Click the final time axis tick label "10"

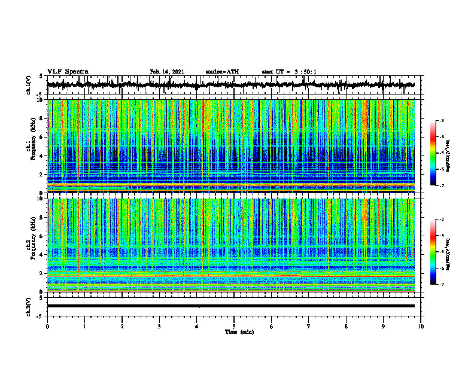[x=421, y=327]
